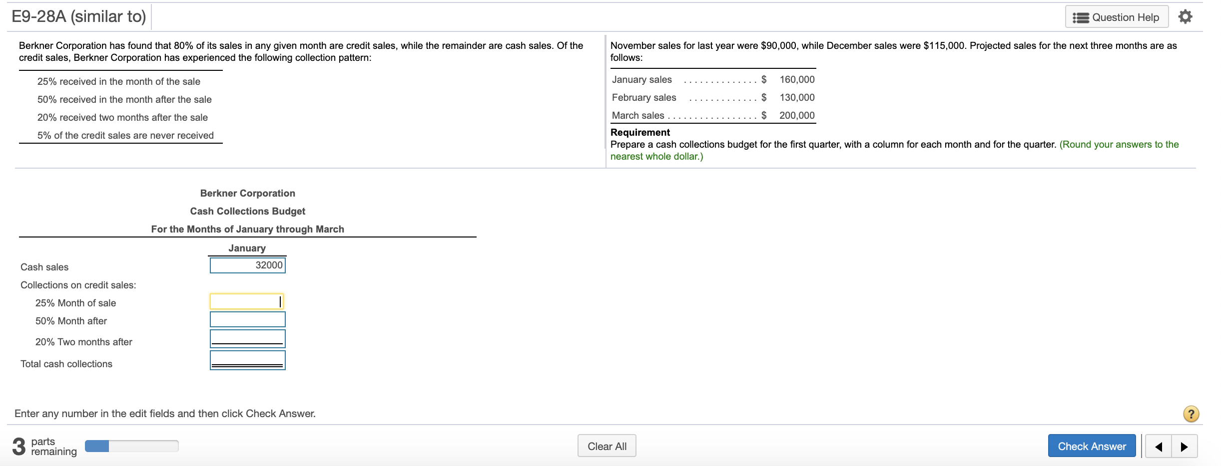Go to the previous question arrow
The height and width of the screenshot is (466, 1221).
(x=1159, y=447)
